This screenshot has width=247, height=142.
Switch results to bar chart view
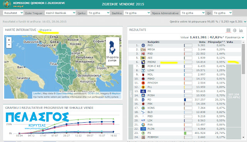point(241,30)
